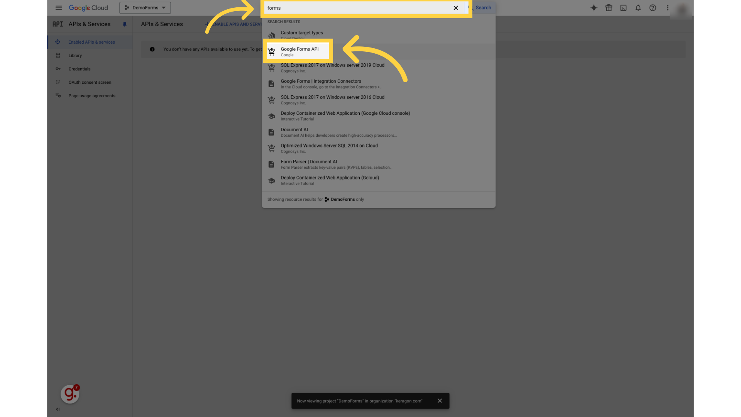Viewport: 741px width, 417px height.
Task: Click document icon beside Document AI result
Action: tap(271, 132)
